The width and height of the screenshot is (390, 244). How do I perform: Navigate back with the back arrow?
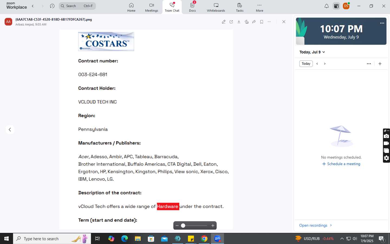pyautogui.click(x=33, y=6)
